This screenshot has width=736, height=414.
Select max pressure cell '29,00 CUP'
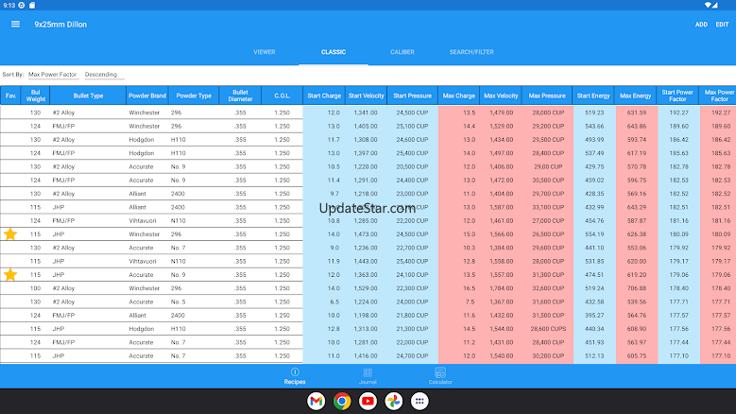(548, 166)
